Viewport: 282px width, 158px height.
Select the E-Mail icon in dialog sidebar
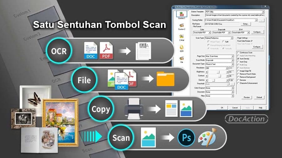coord(181,36)
